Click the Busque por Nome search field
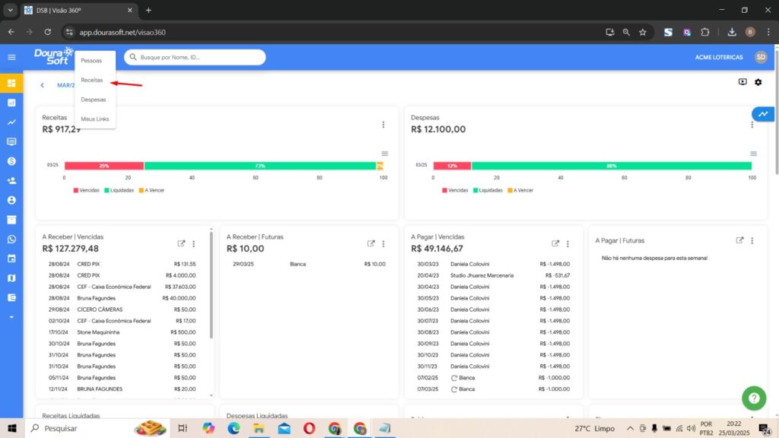This screenshot has height=438, width=779. click(199, 58)
